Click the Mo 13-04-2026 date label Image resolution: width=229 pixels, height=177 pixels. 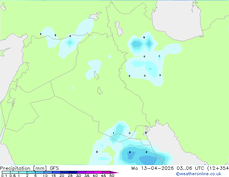[x=152, y=168]
